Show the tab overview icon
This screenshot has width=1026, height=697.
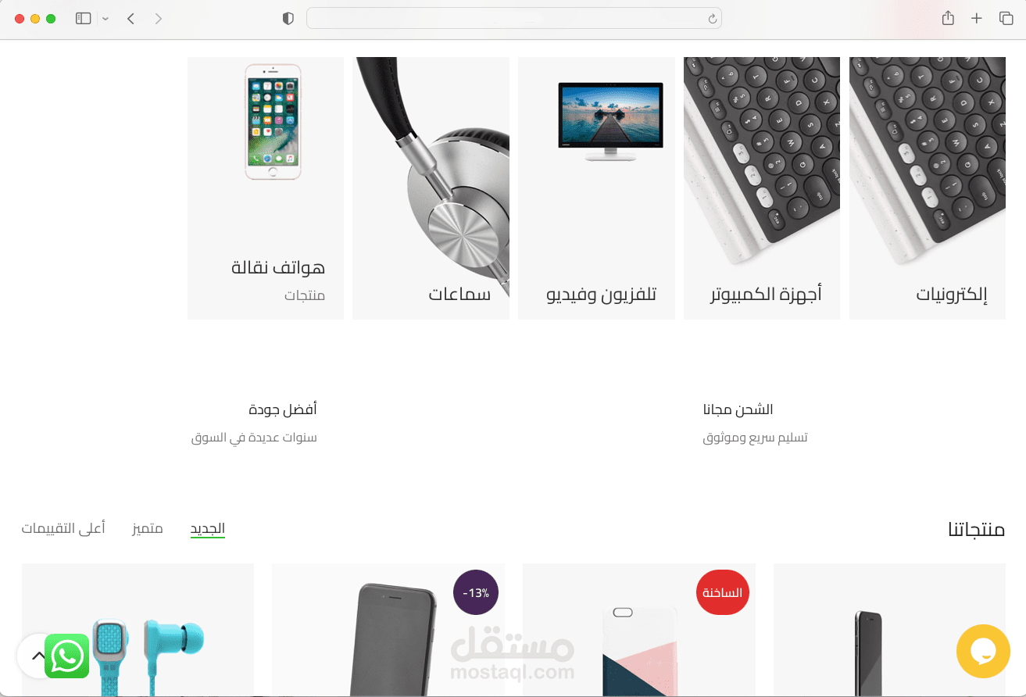(x=1006, y=19)
